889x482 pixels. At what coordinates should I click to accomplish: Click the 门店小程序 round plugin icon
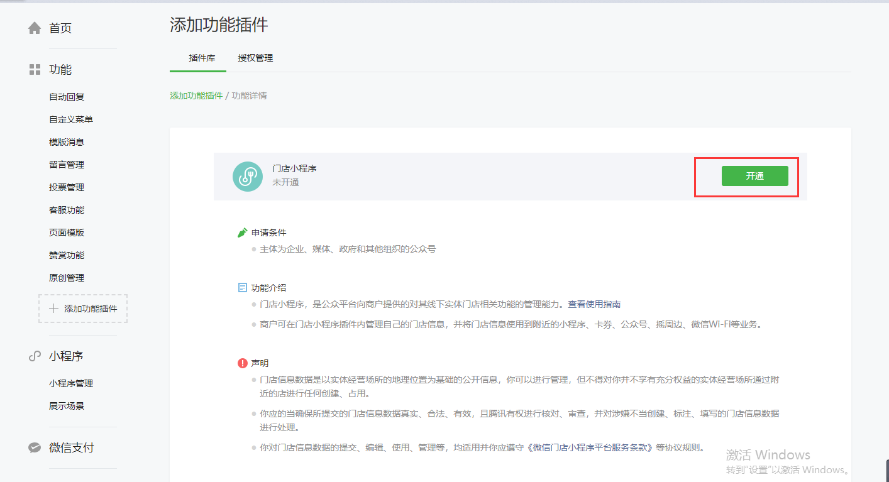click(x=248, y=177)
